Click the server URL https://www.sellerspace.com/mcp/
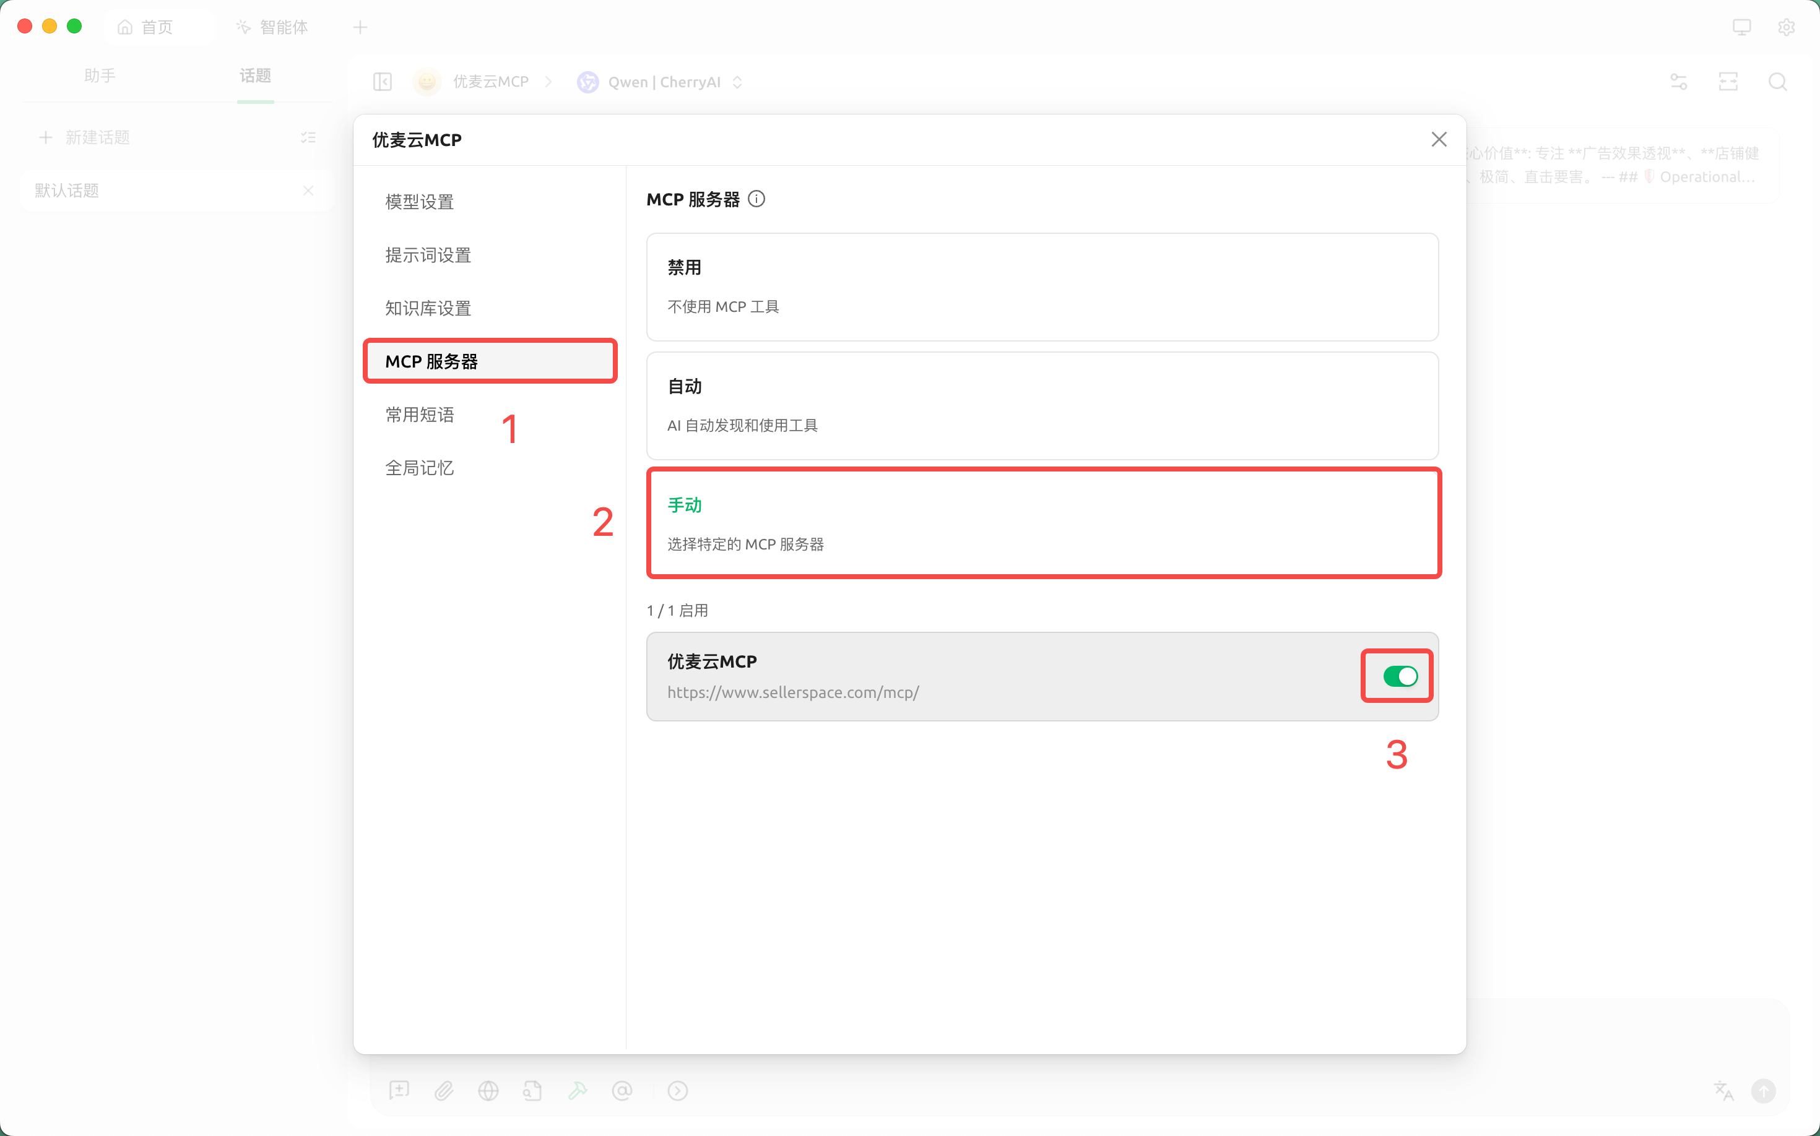The image size is (1820, 1136). coord(793,693)
